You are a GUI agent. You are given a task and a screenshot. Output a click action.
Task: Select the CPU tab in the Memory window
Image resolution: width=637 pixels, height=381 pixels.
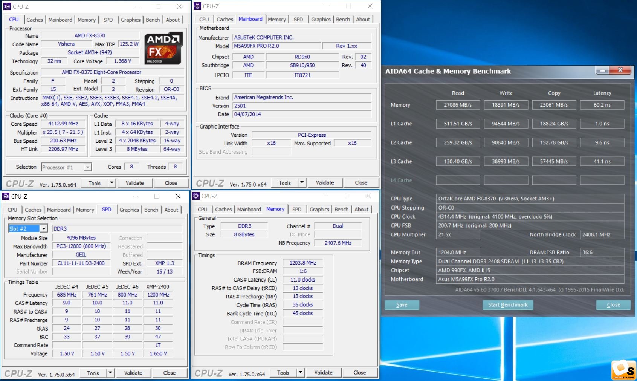click(x=203, y=210)
